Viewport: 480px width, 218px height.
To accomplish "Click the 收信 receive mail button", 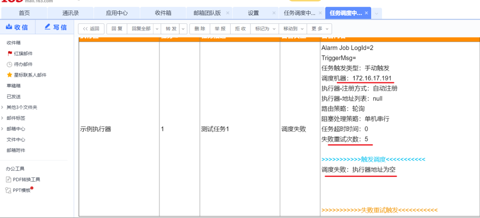I will point(17,27).
